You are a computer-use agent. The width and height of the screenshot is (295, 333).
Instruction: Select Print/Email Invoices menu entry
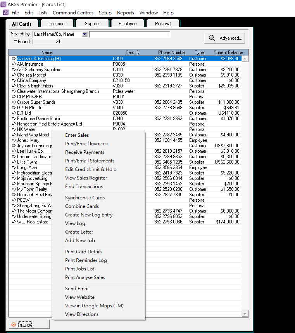(86, 144)
